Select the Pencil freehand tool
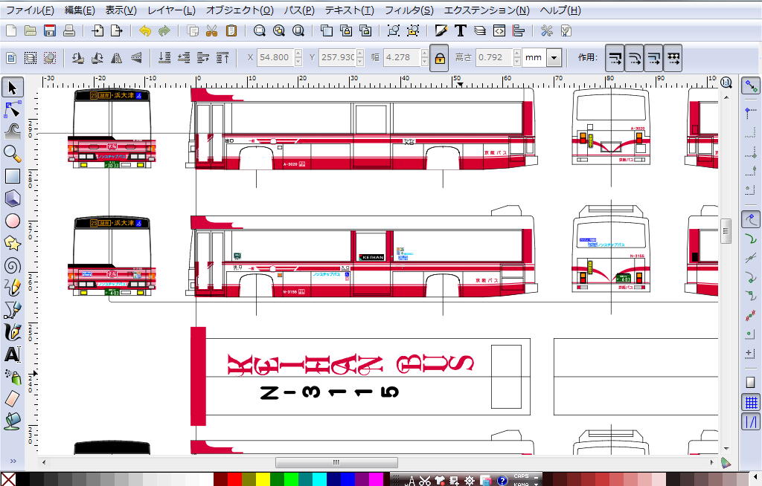Viewport: 762px width, 486px height. pyautogui.click(x=12, y=287)
